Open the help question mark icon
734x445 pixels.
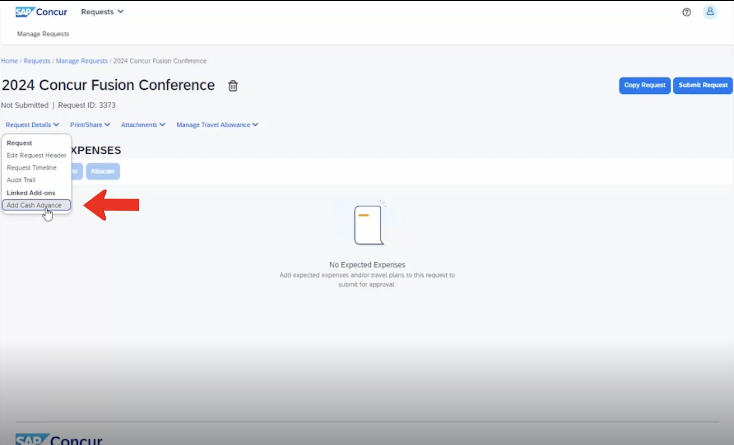(x=687, y=12)
